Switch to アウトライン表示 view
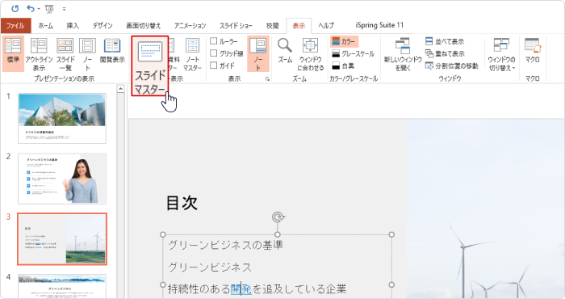This screenshot has height=299, width=565. (x=39, y=54)
